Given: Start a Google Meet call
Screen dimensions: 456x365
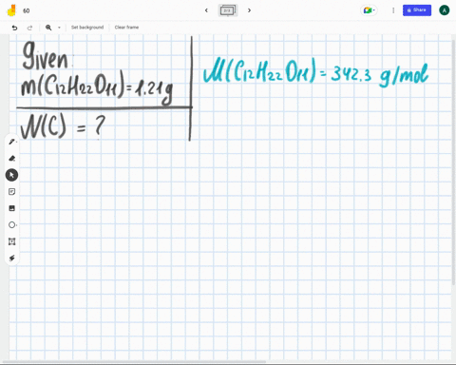Looking at the screenshot, I should (x=369, y=10).
